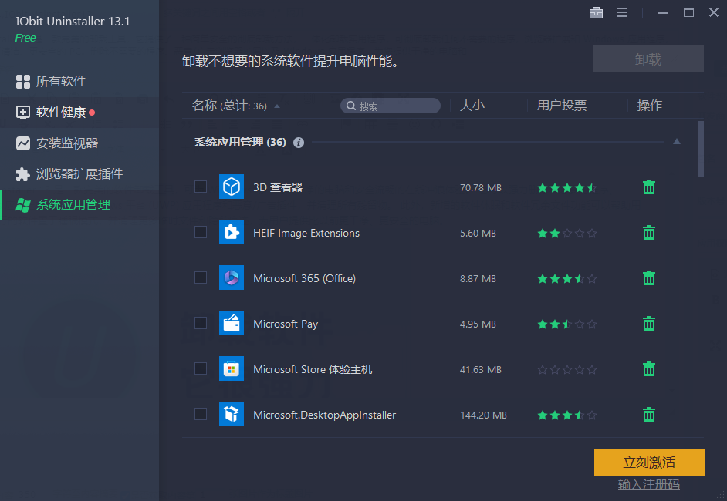Click the 8.87 MB size value

pyautogui.click(x=478, y=278)
